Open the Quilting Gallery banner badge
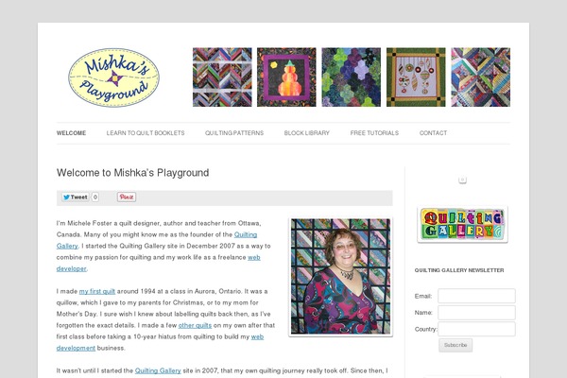Screen dimensions: 567x378 tap(462, 224)
